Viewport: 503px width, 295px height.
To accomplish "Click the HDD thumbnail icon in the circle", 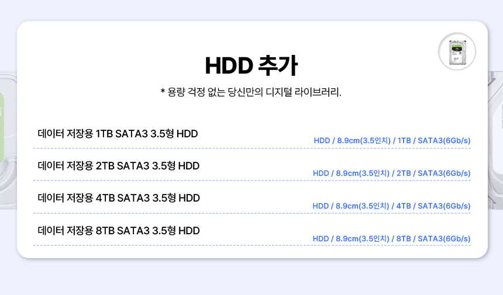I will pos(457,51).
